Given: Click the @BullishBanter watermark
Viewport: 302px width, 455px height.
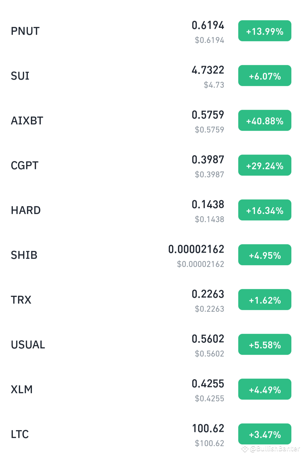Looking at the screenshot, I should 271,449.
